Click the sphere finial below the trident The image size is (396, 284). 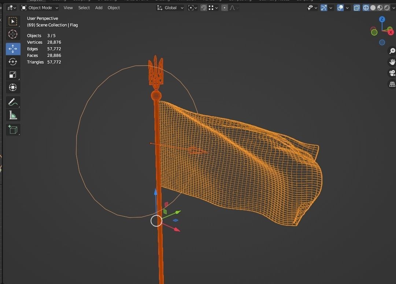pos(156,96)
